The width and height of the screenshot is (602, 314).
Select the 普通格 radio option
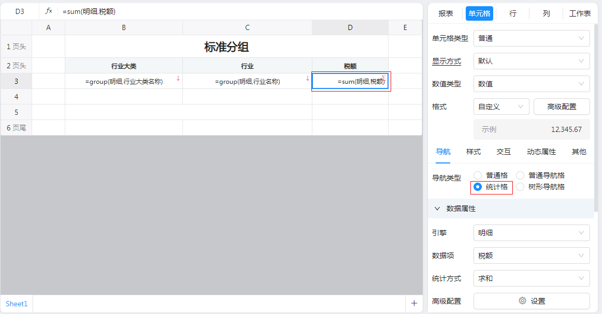[x=478, y=175]
